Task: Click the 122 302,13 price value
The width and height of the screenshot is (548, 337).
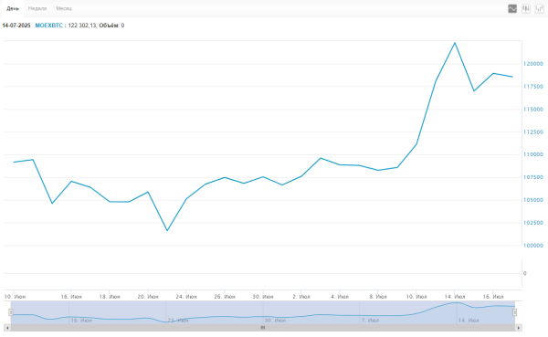Action: pyautogui.click(x=82, y=26)
